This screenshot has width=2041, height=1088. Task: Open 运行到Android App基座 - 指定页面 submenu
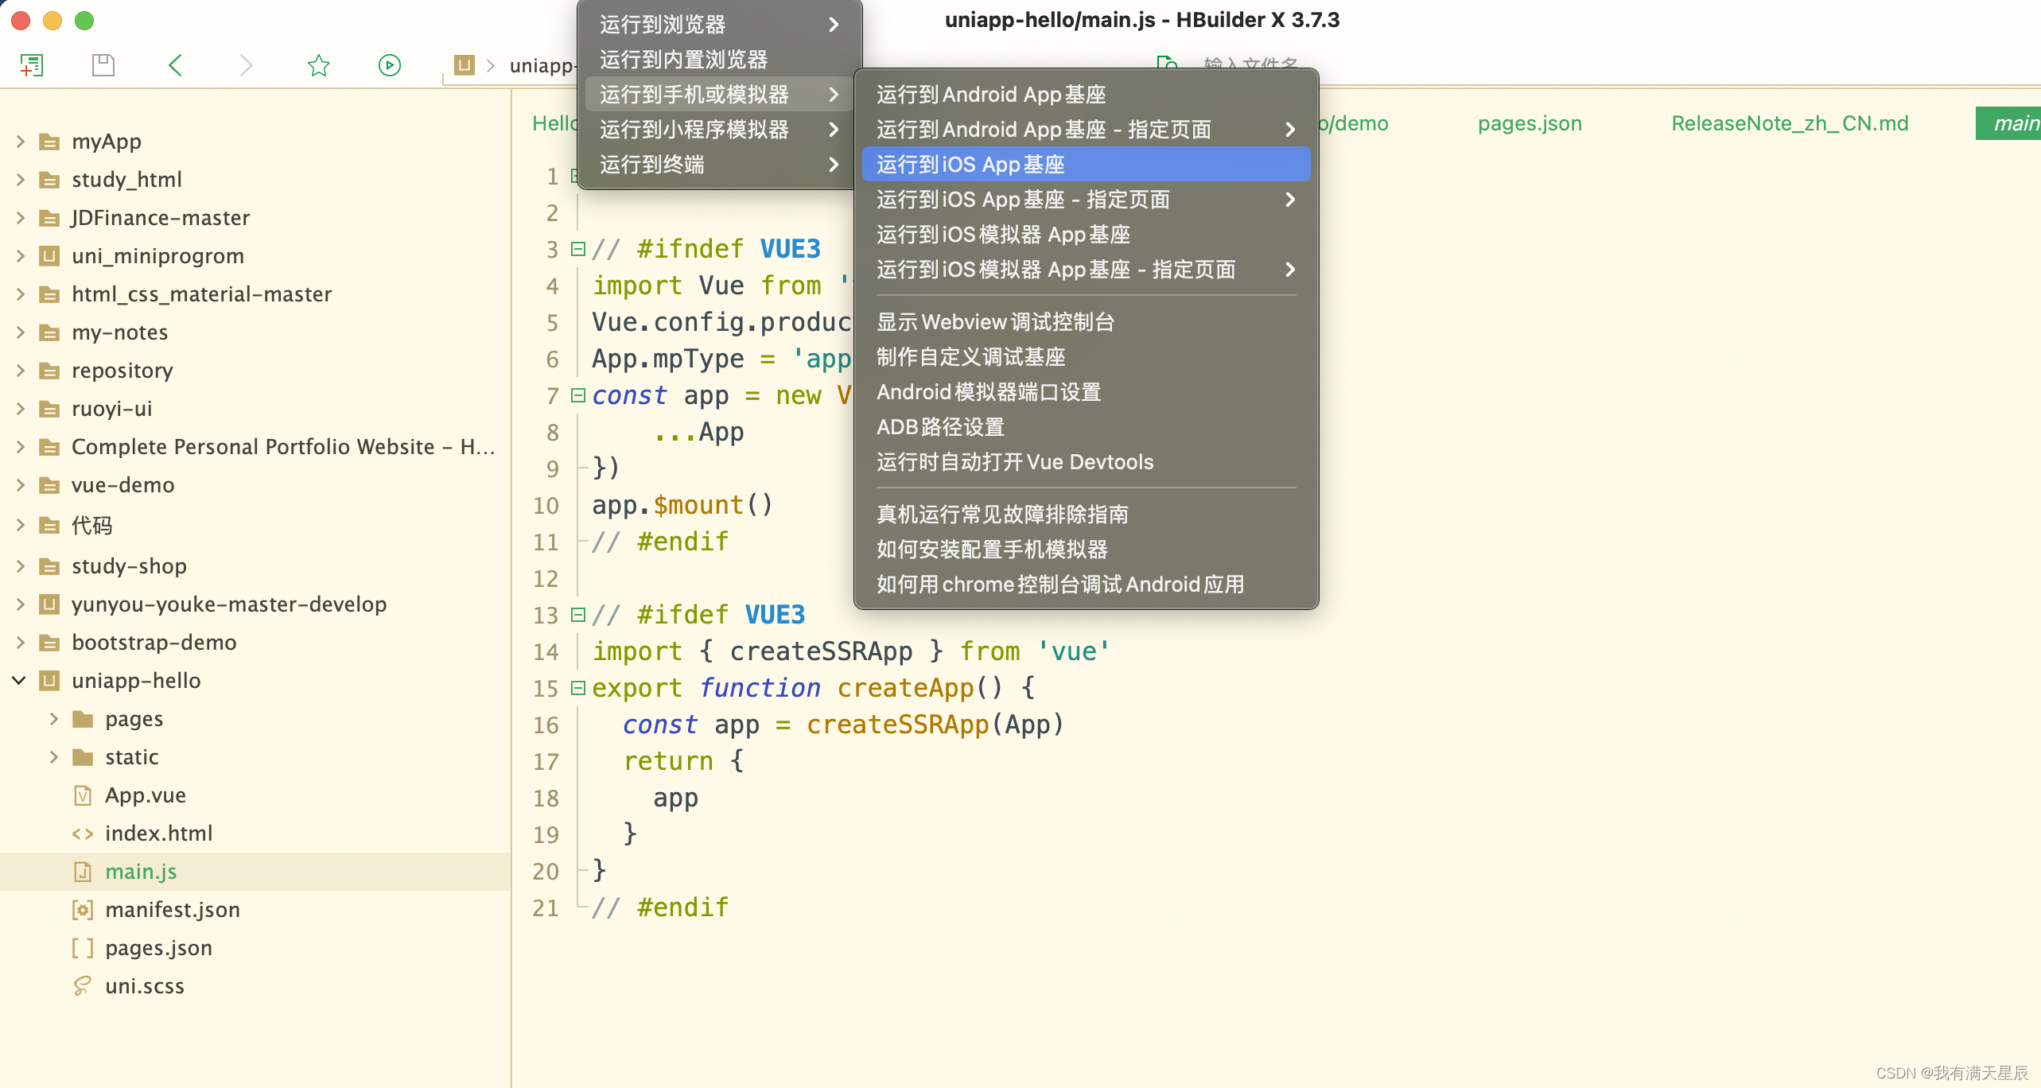point(1086,129)
